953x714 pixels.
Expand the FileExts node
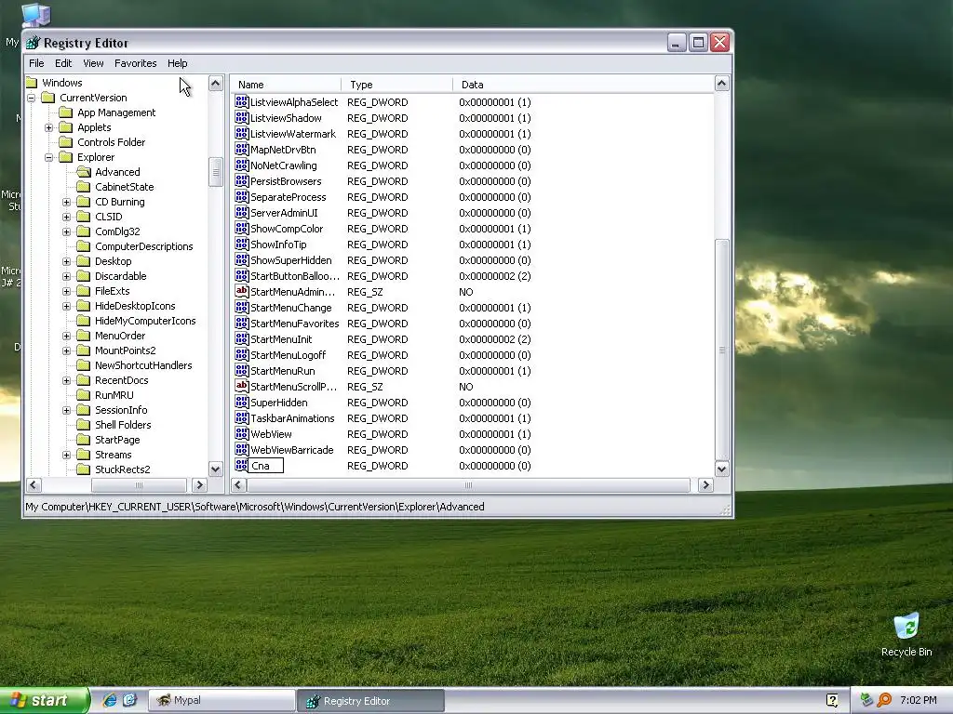66,291
